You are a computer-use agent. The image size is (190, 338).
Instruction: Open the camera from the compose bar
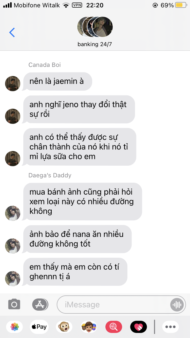14,304
